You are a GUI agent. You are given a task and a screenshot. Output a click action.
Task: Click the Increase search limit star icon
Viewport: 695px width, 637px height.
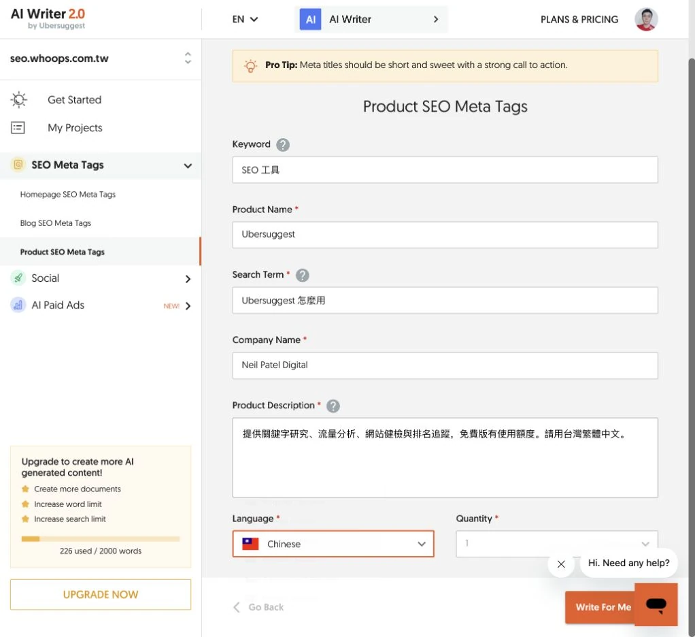tap(25, 519)
